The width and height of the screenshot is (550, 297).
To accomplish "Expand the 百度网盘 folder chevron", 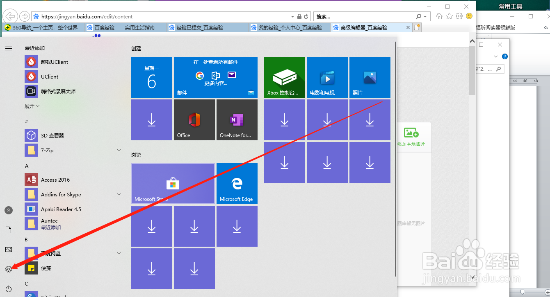I will (x=119, y=253).
